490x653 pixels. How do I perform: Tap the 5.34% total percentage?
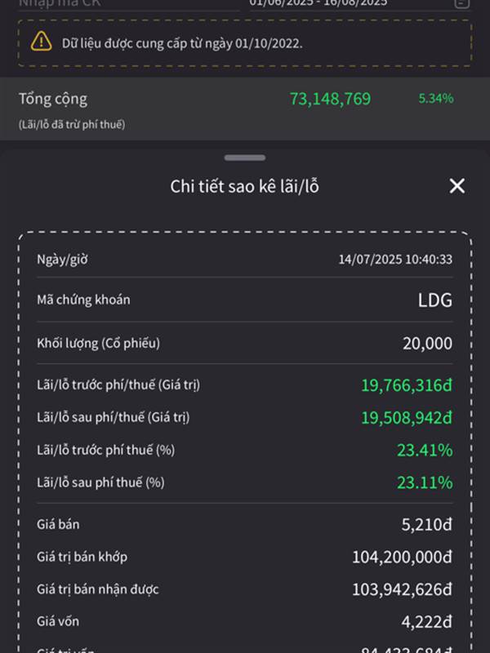point(436,98)
